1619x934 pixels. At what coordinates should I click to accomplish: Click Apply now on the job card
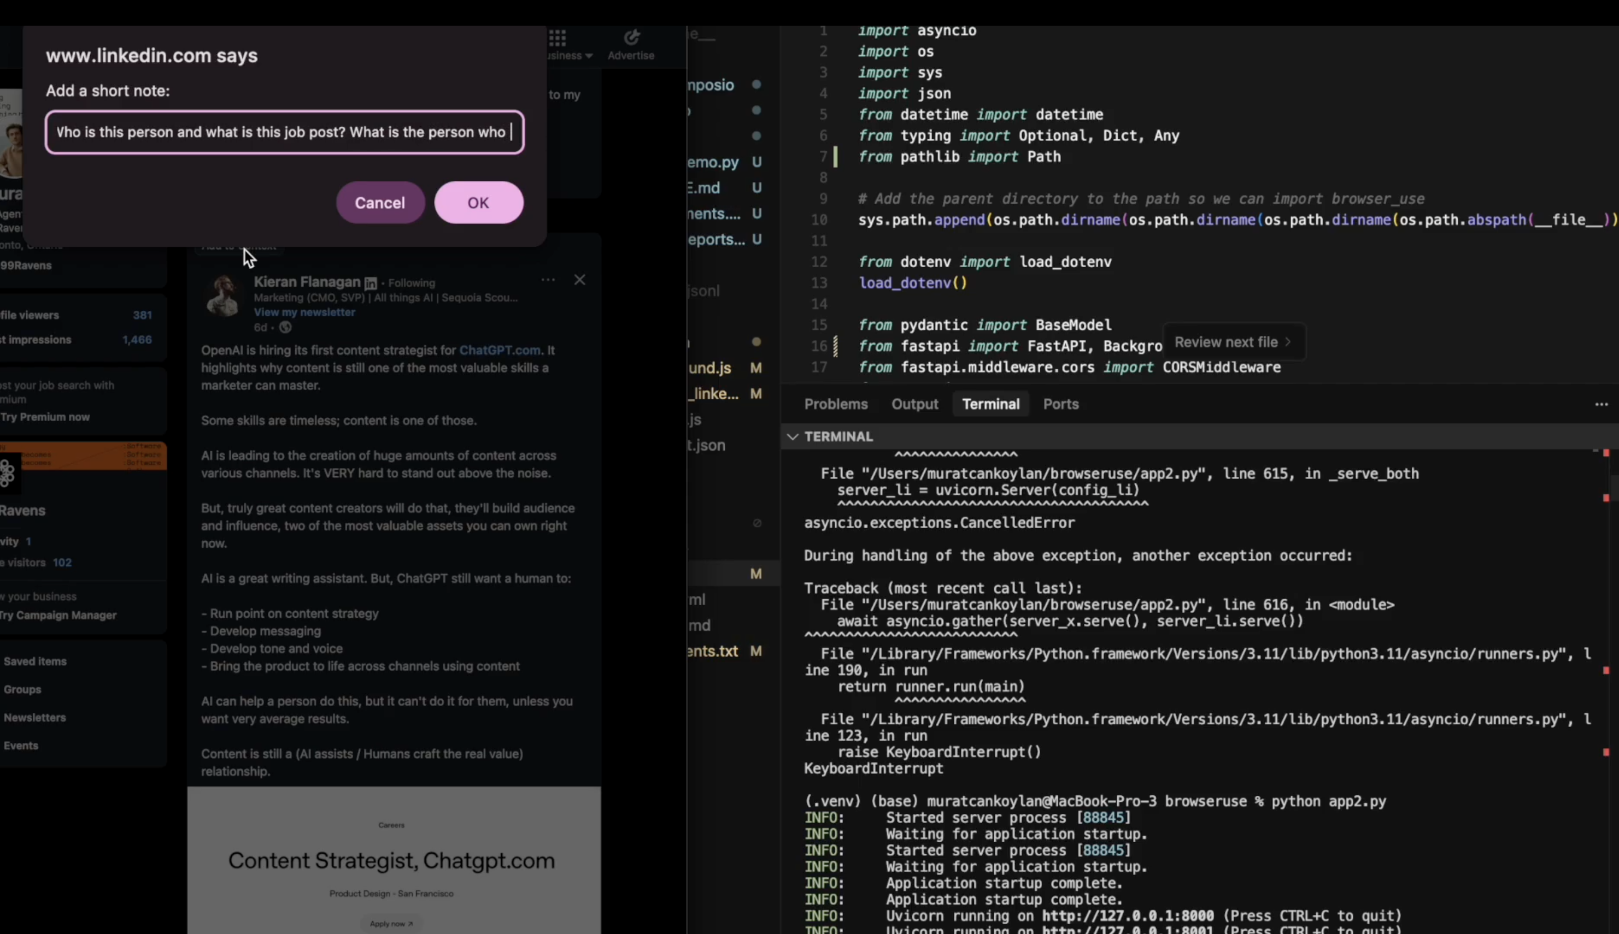click(x=391, y=924)
